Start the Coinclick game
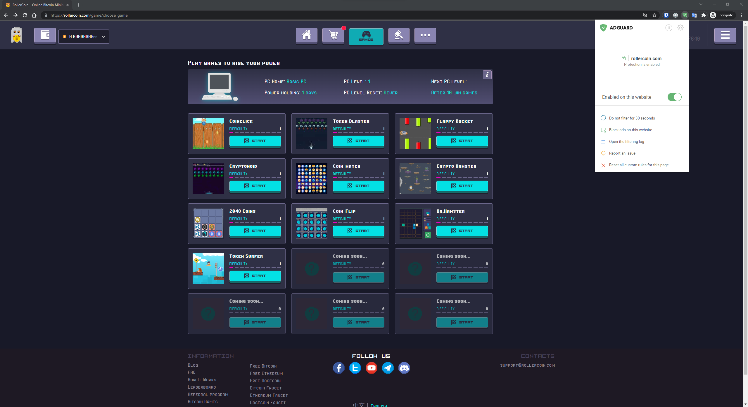 click(x=255, y=141)
